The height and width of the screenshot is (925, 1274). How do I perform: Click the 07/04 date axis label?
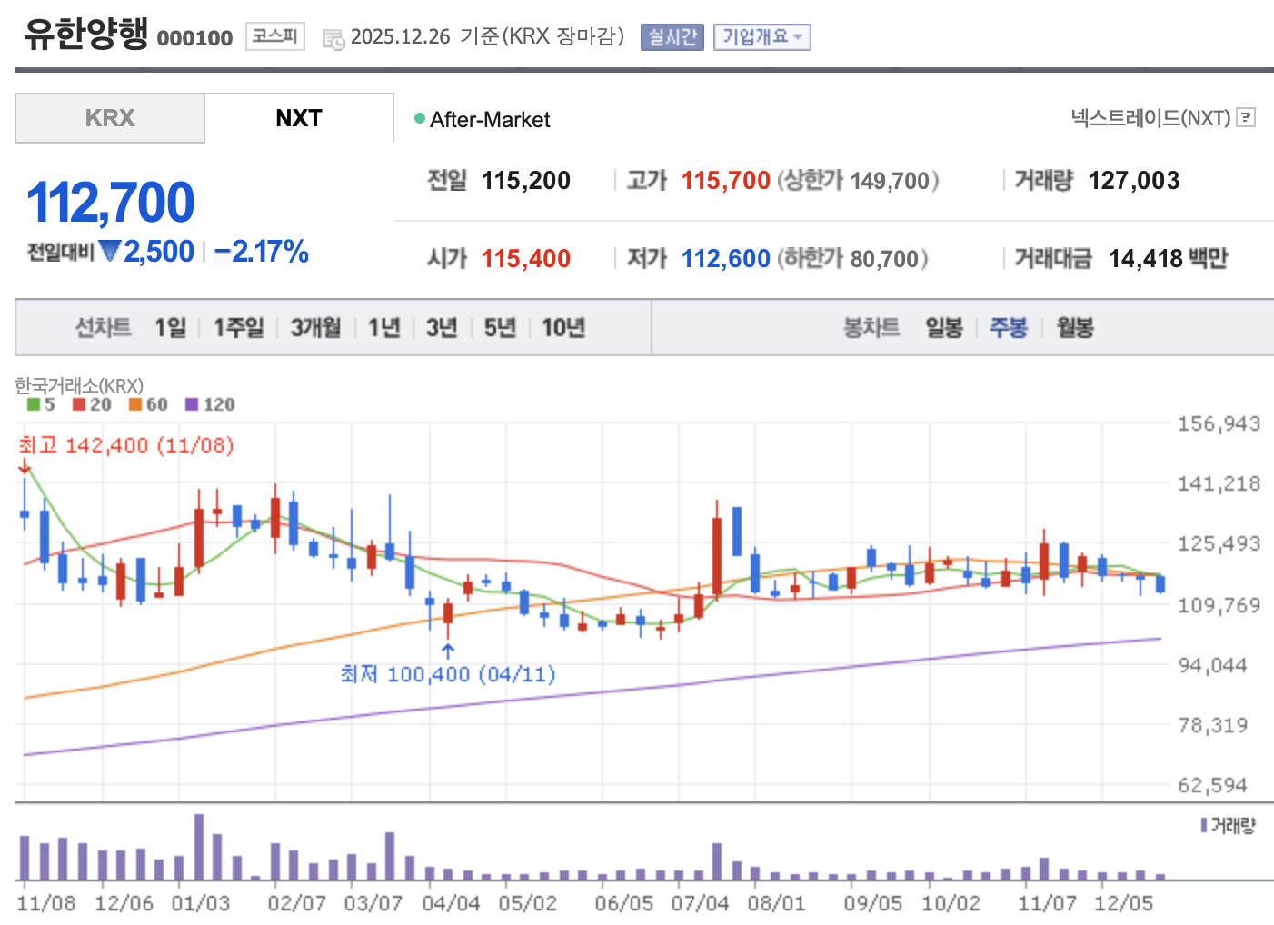pyautogui.click(x=700, y=903)
